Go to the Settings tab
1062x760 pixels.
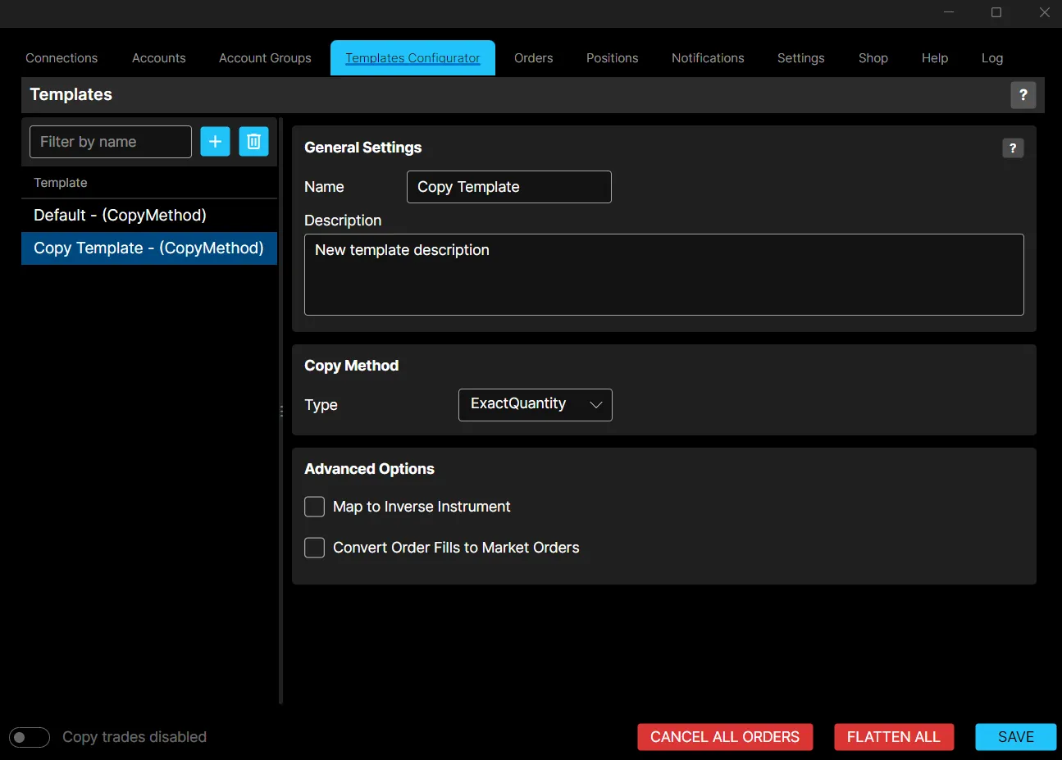(x=801, y=58)
